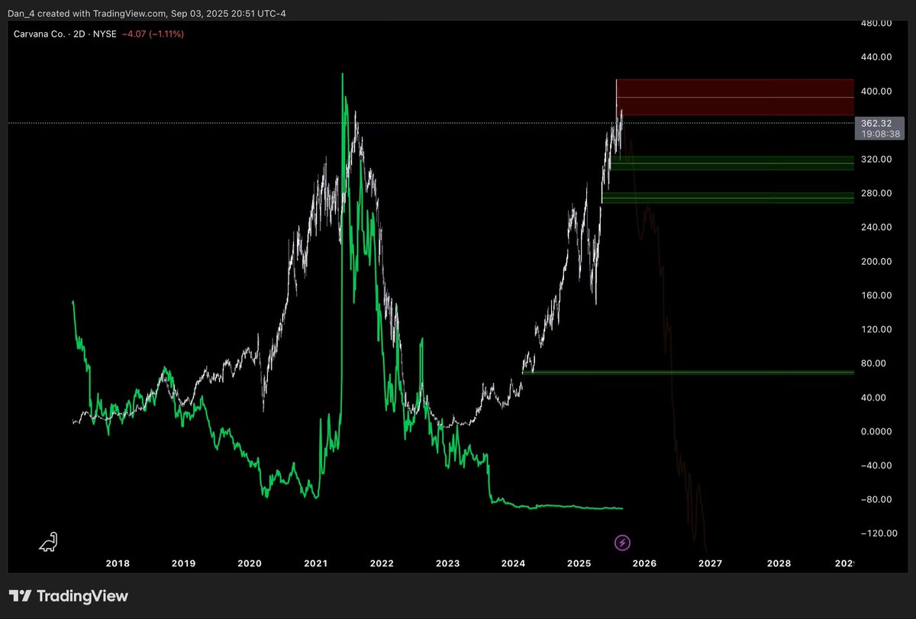Click the 2025 time axis label
This screenshot has height=619, width=916.
(579, 563)
